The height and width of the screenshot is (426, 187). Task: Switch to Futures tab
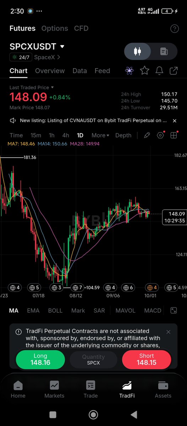pyautogui.click(x=22, y=28)
